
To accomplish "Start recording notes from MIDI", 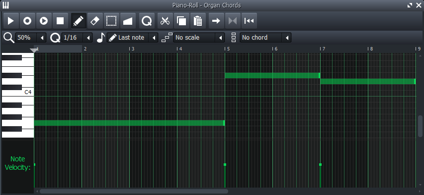I will pyautogui.click(x=27, y=21).
